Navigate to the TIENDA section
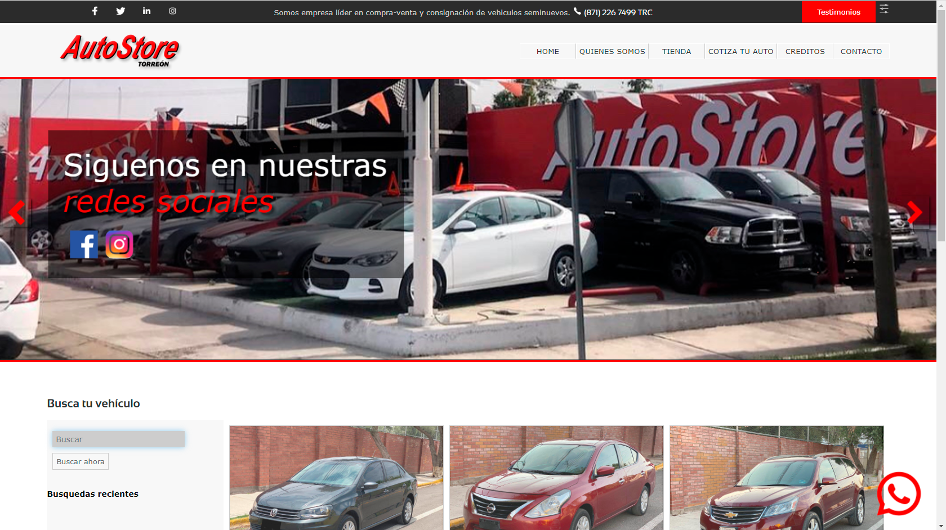The image size is (946, 530). (x=676, y=51)
